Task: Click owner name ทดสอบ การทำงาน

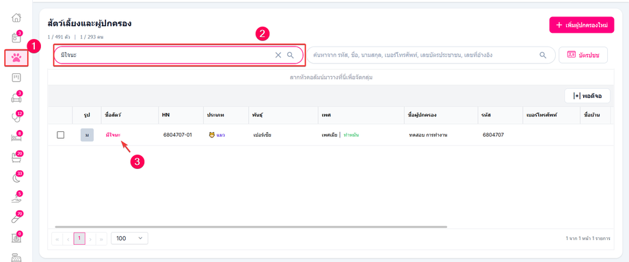Action: point(429,135)
